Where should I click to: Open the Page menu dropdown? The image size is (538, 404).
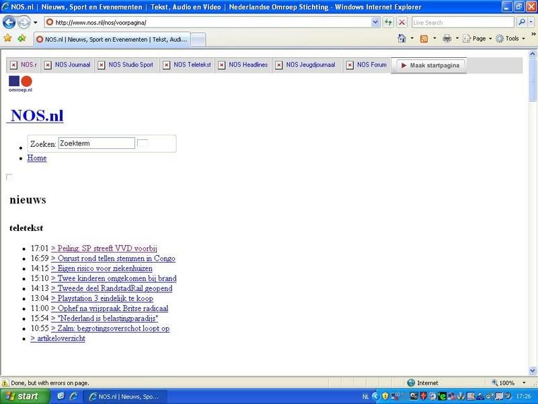click(x=478, y=38)
